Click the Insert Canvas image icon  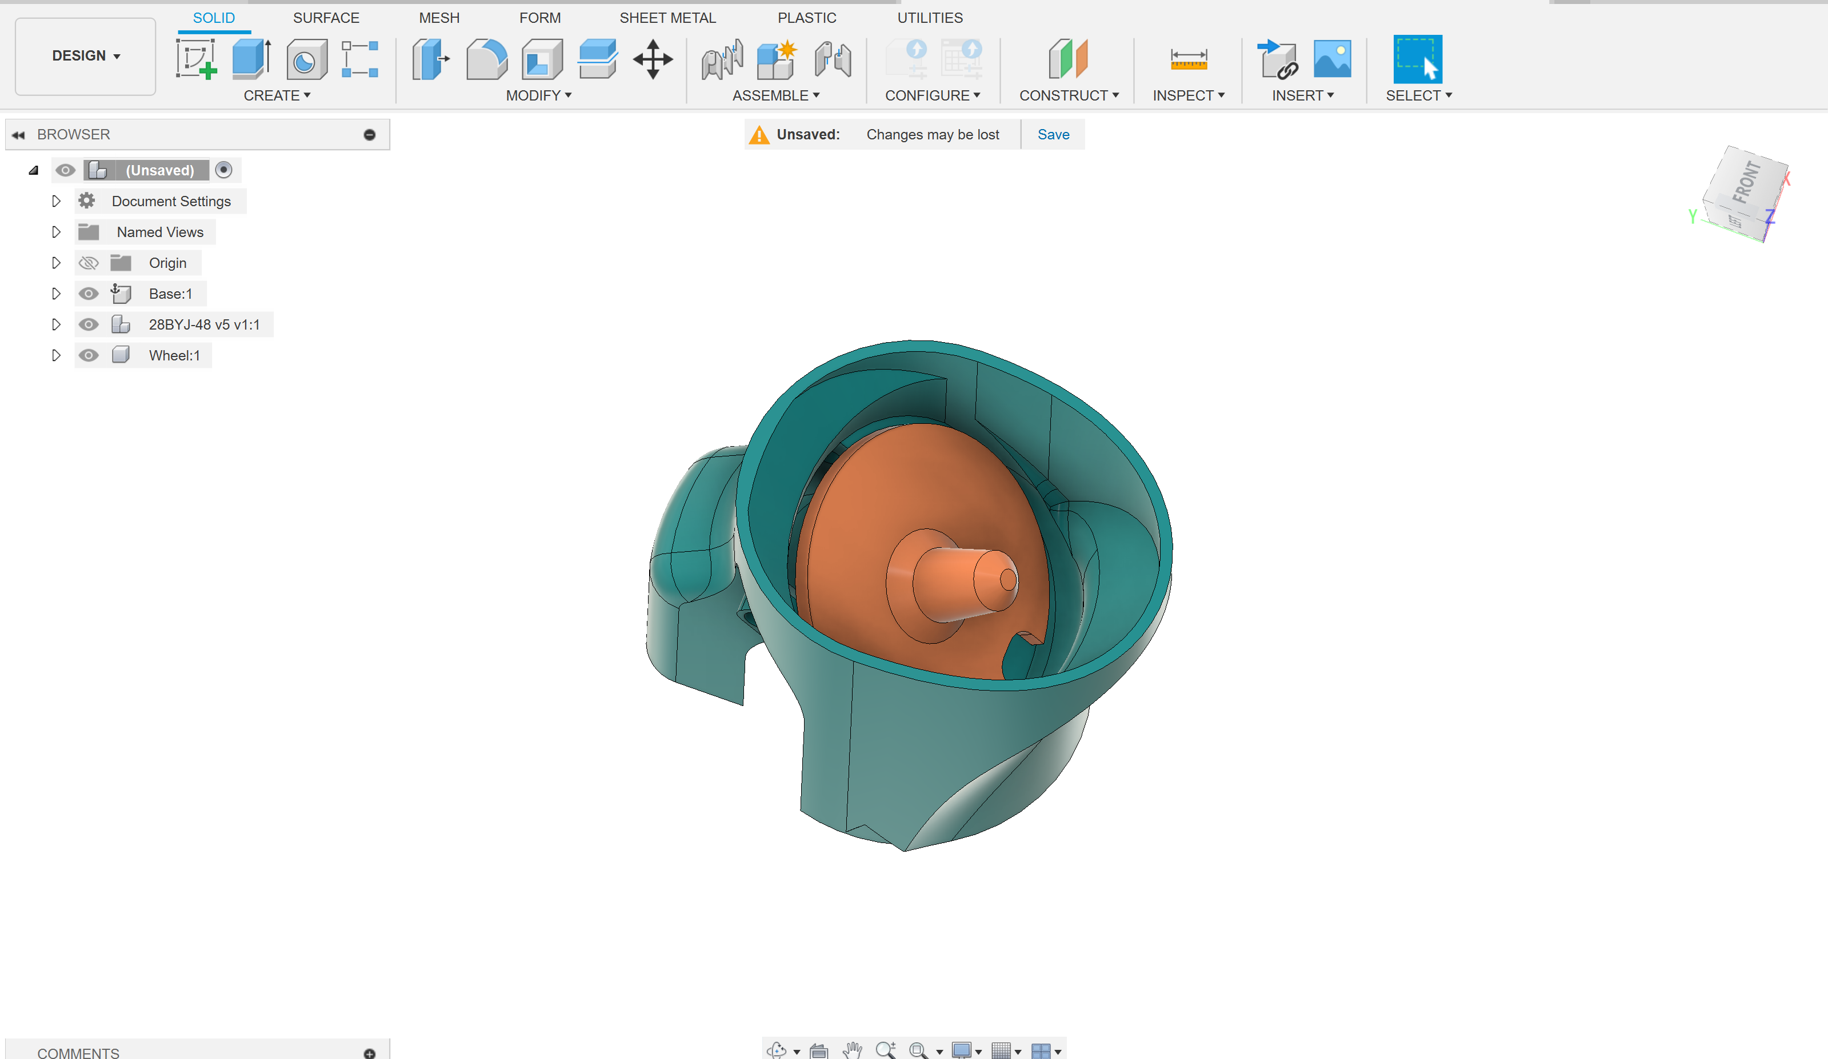[1332, 59]
